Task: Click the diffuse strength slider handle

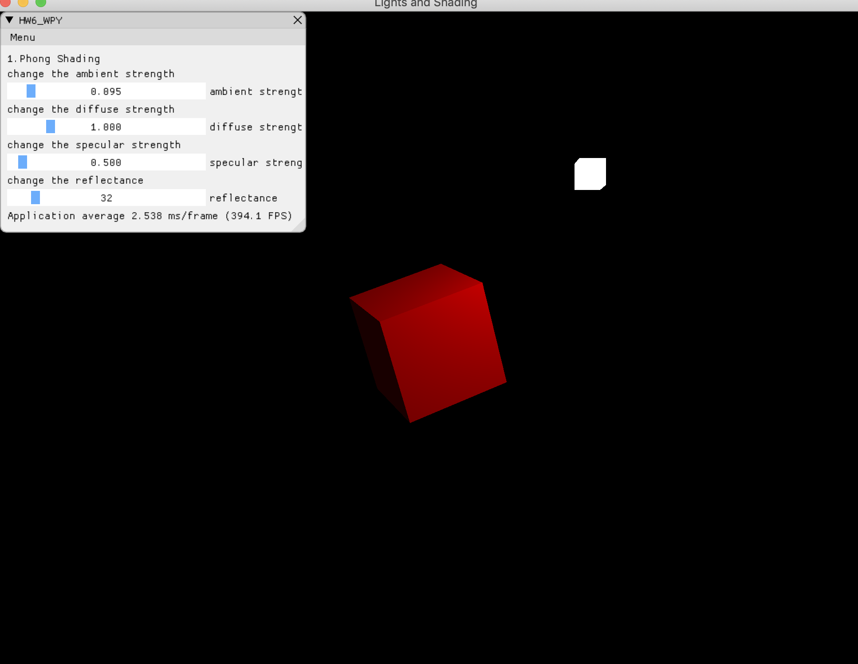Action: click(51, 126)
